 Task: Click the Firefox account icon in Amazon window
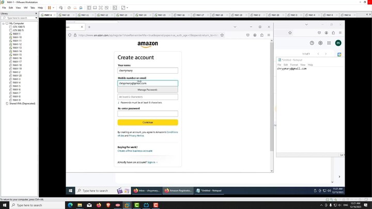[255, 35]
